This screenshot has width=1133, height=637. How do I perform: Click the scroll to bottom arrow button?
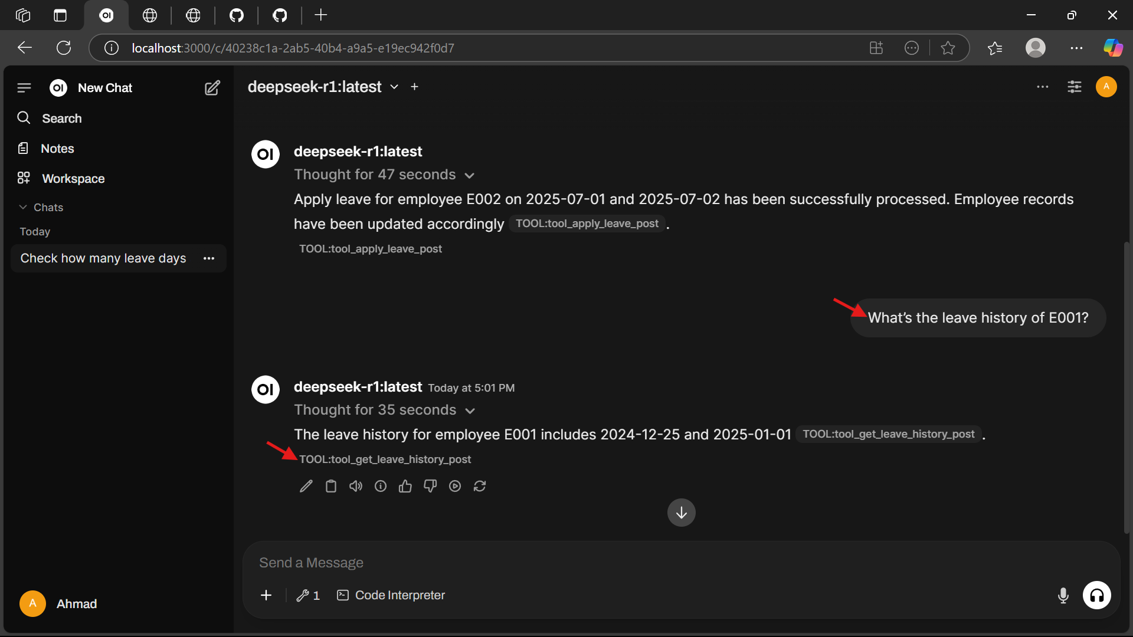click(681, 513)
